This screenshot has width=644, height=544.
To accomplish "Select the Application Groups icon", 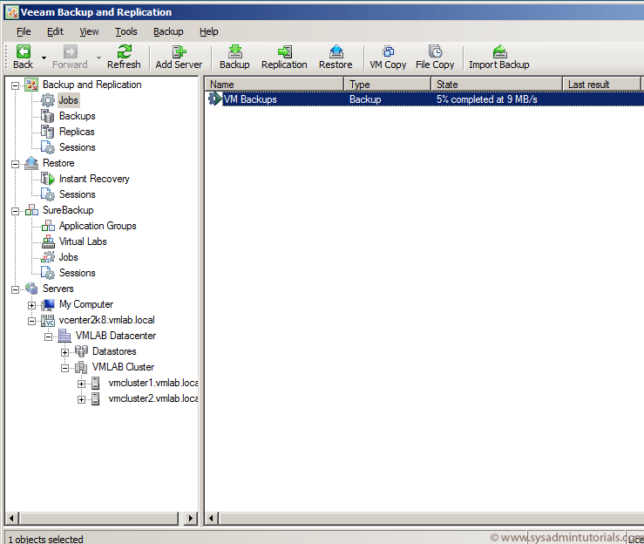I will point(48,226).
